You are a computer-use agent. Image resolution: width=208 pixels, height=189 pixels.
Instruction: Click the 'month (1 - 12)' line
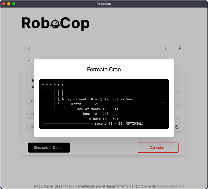85,104
